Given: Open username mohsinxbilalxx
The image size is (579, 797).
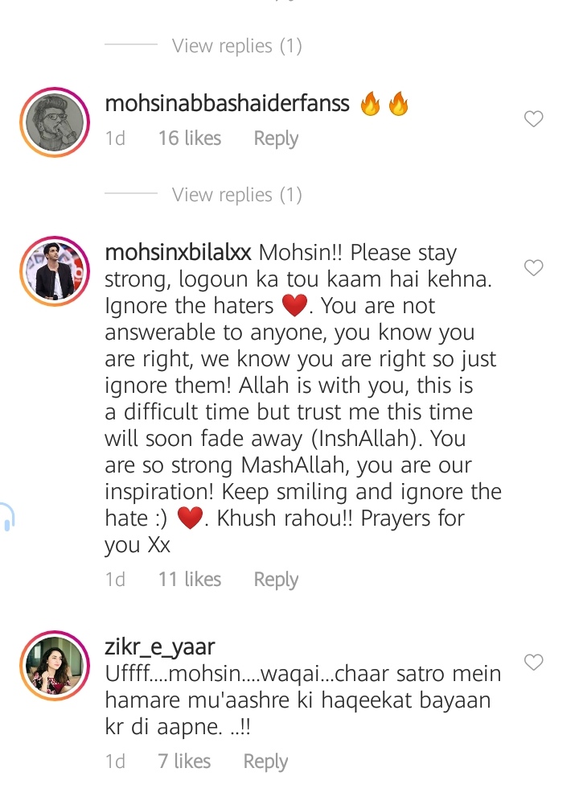Looking at the screenshot, I should click(178, 252).
